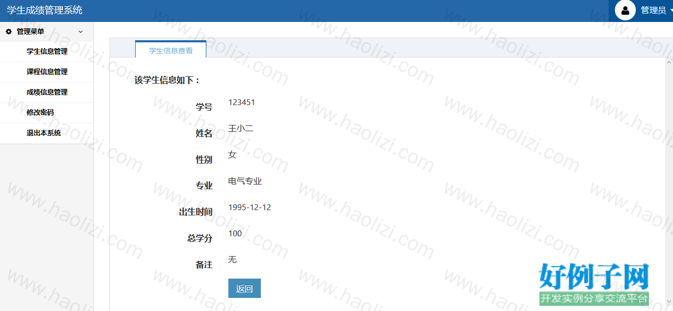Click the 姓名 field label

[x=204, y=133]
